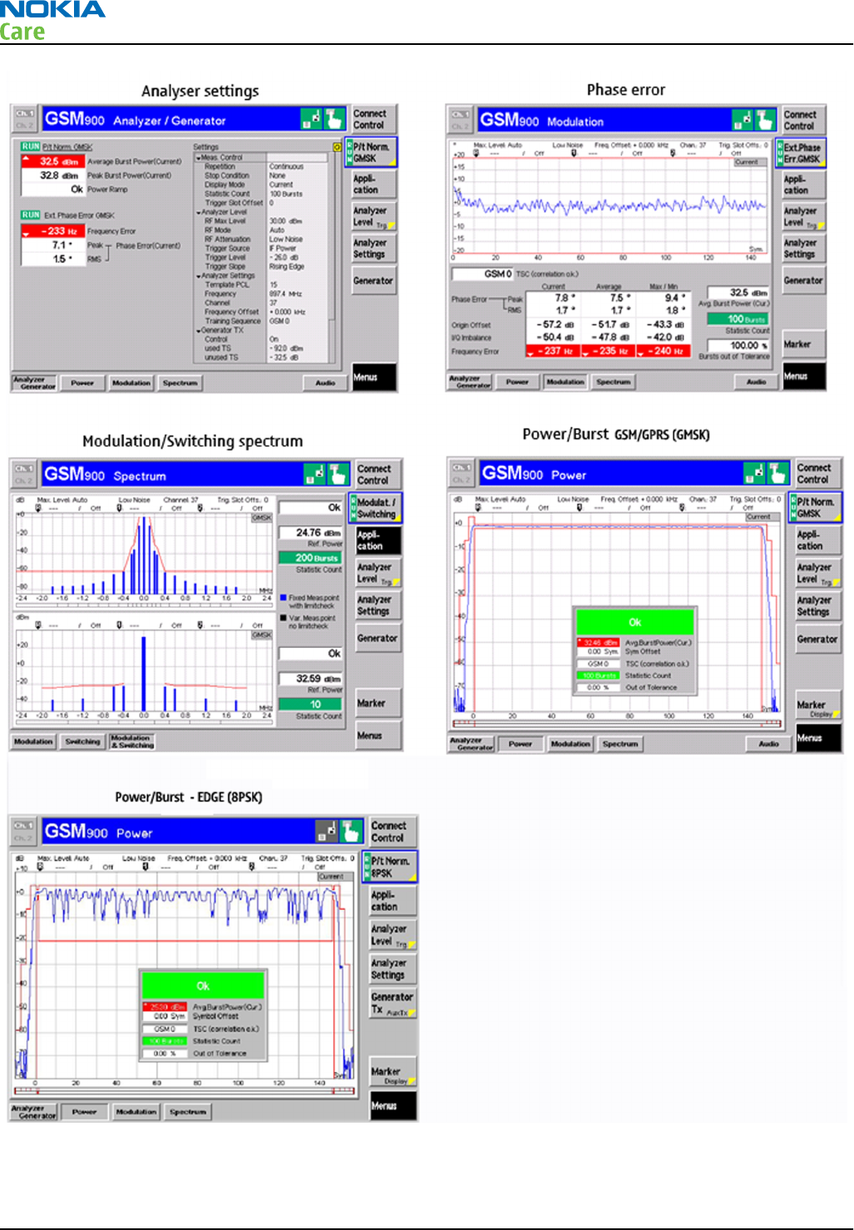Select Frequency value 897.4 MHz in Settings

tap(285, 294)
